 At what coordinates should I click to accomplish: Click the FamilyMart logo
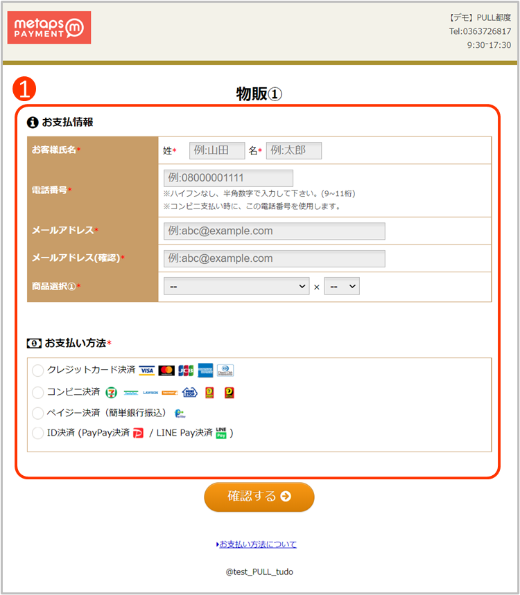(131, 393)
